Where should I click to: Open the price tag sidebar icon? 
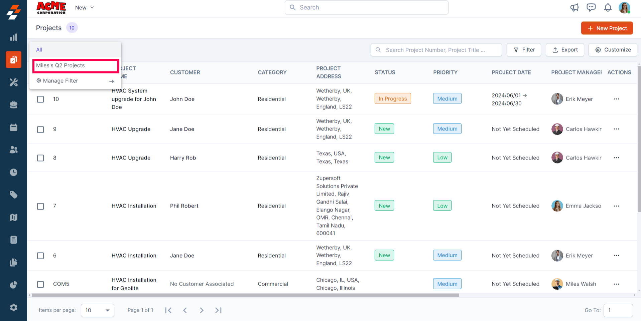pyautogui.click(x=13, y=195)
